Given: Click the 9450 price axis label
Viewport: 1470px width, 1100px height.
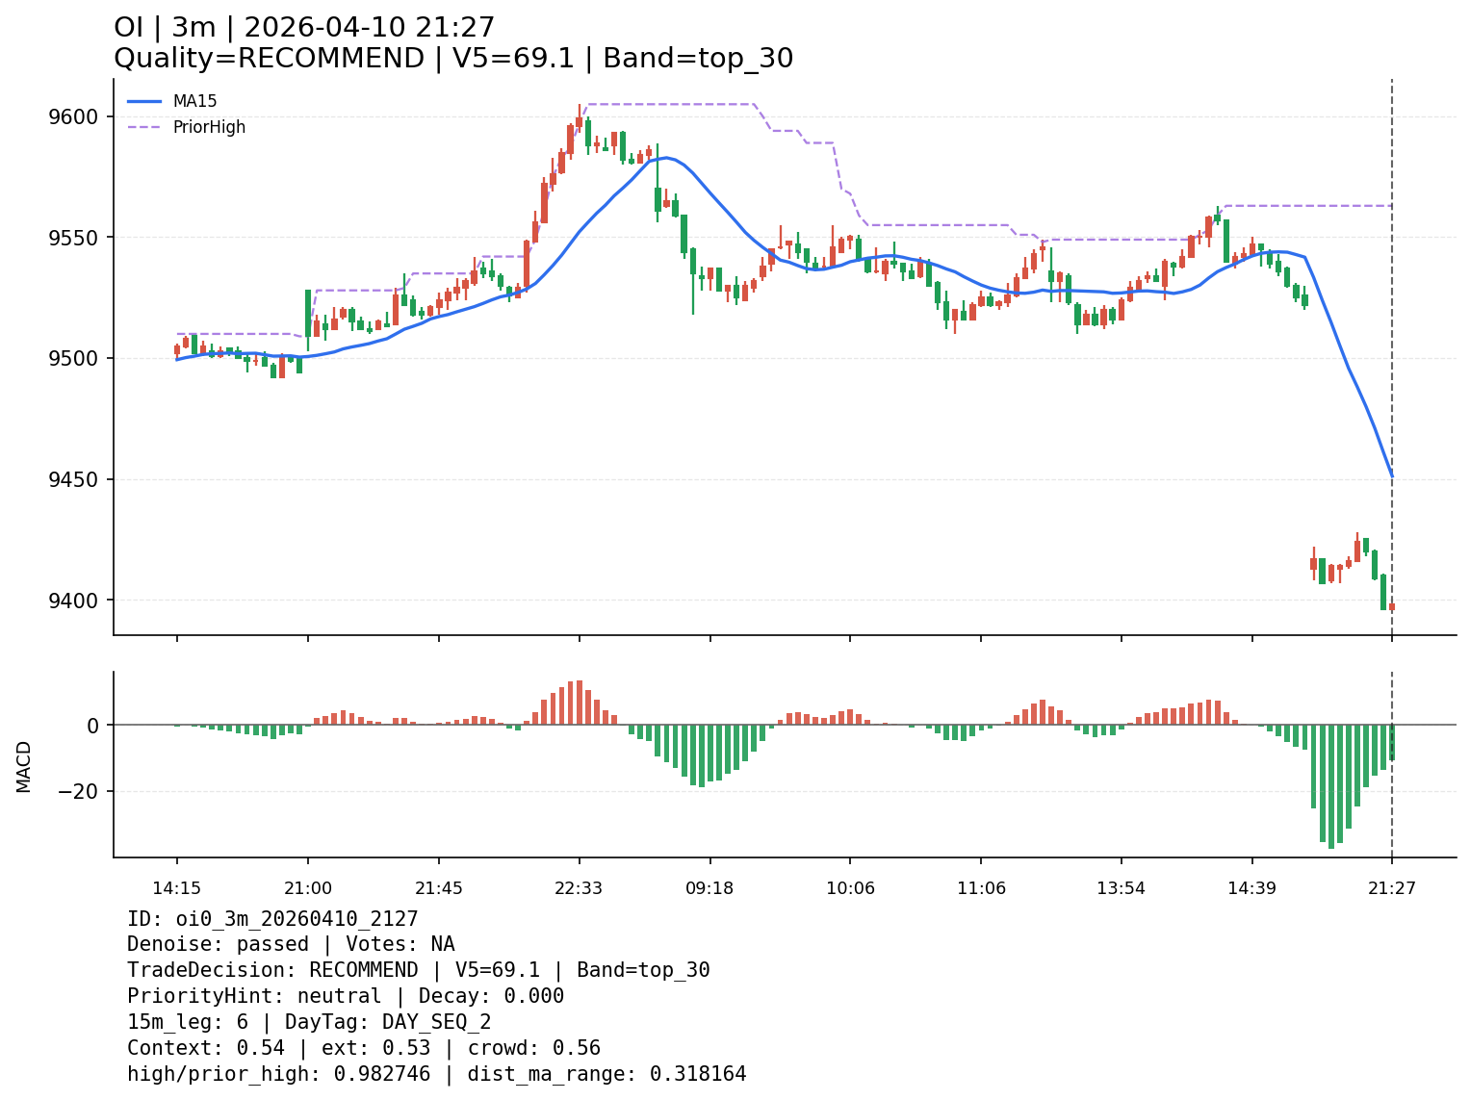Looking at the screenshot, I should click(73, 479).
